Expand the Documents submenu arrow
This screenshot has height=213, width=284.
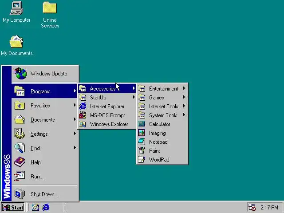pos(75,119)
